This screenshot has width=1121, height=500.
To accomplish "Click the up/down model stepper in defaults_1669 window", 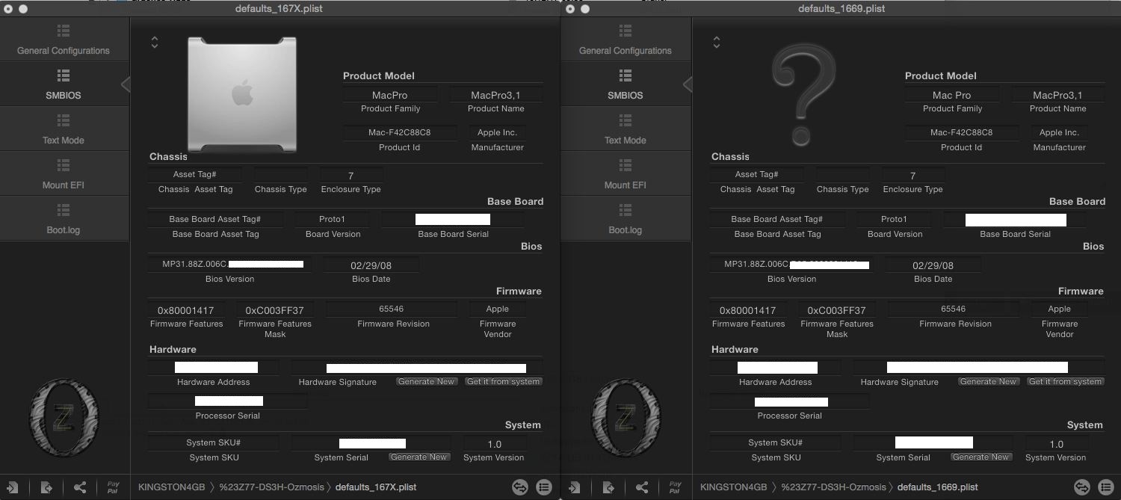I will [x=717, y=43].
